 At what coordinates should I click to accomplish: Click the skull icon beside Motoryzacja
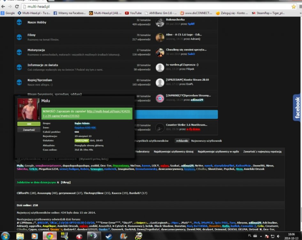click(x=19, y=52)
